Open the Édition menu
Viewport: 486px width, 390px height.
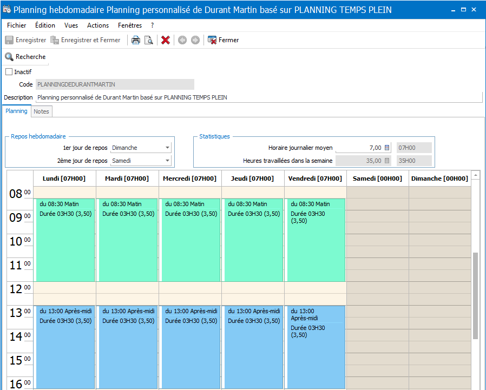[45, 25]
